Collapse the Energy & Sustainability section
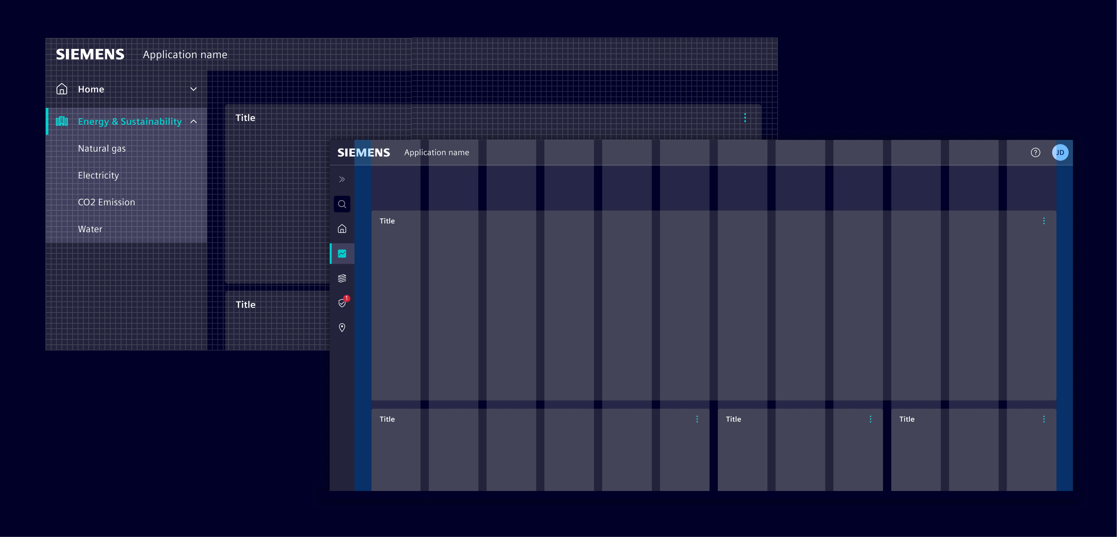This screenshot has height=537, width=1117. coord(194,121)
